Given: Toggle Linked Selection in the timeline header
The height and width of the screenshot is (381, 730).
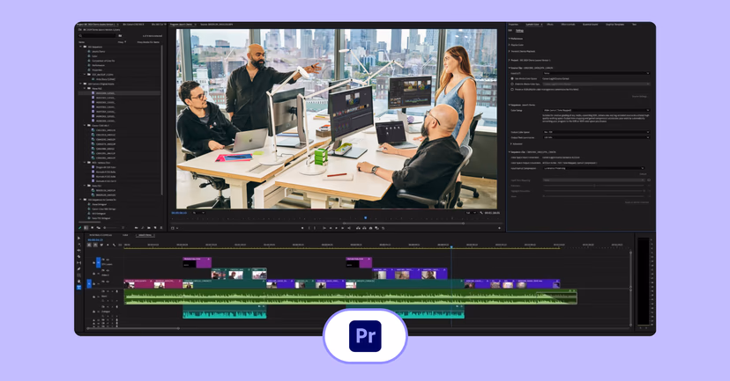Looking at the screenshot, I should pyautogui.click(x=101, y=245).
